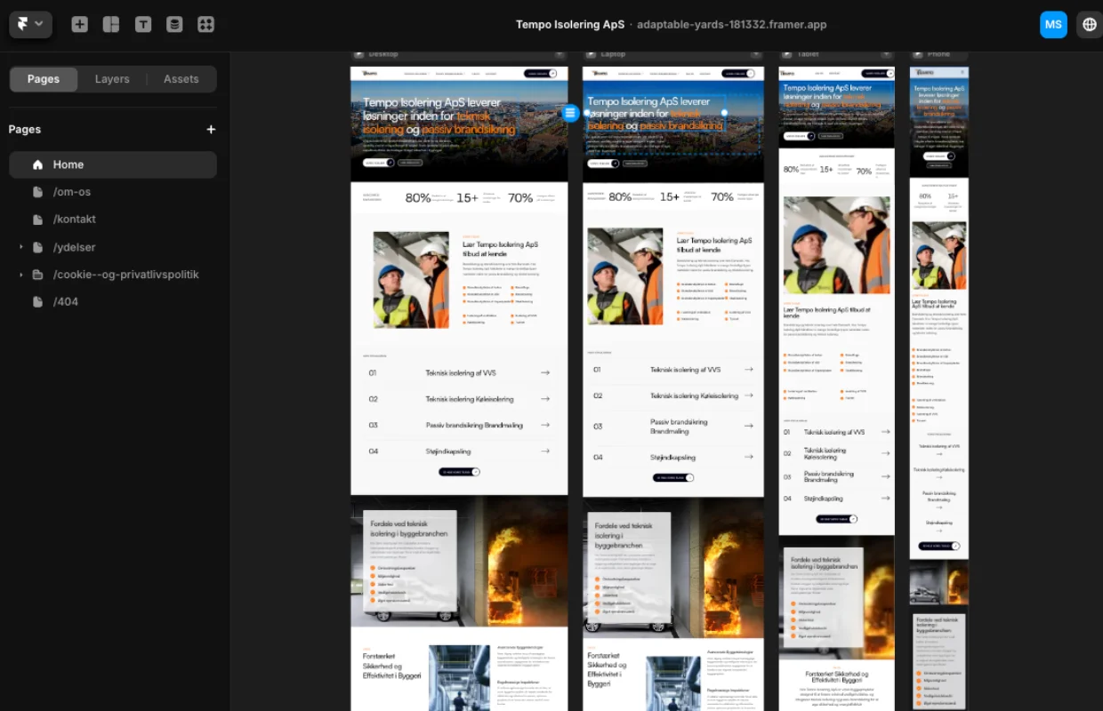
Task: Select the Home page
Action: point(113,164)
